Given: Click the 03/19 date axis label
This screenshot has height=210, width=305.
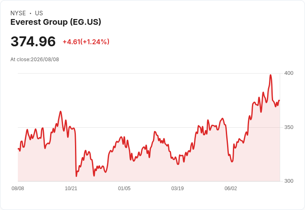Looking at the screenshot, I should coord(177,189).
